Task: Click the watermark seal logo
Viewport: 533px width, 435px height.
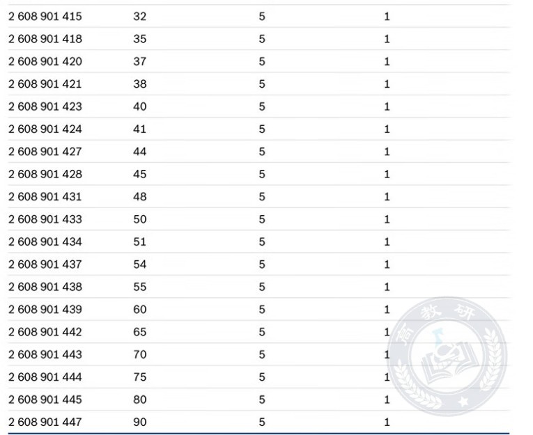Action: tap(447, 356)
